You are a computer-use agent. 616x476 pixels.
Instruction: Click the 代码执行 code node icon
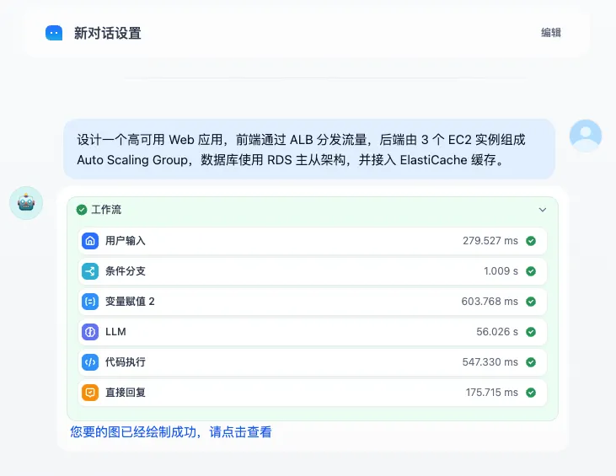coord(90,362)
